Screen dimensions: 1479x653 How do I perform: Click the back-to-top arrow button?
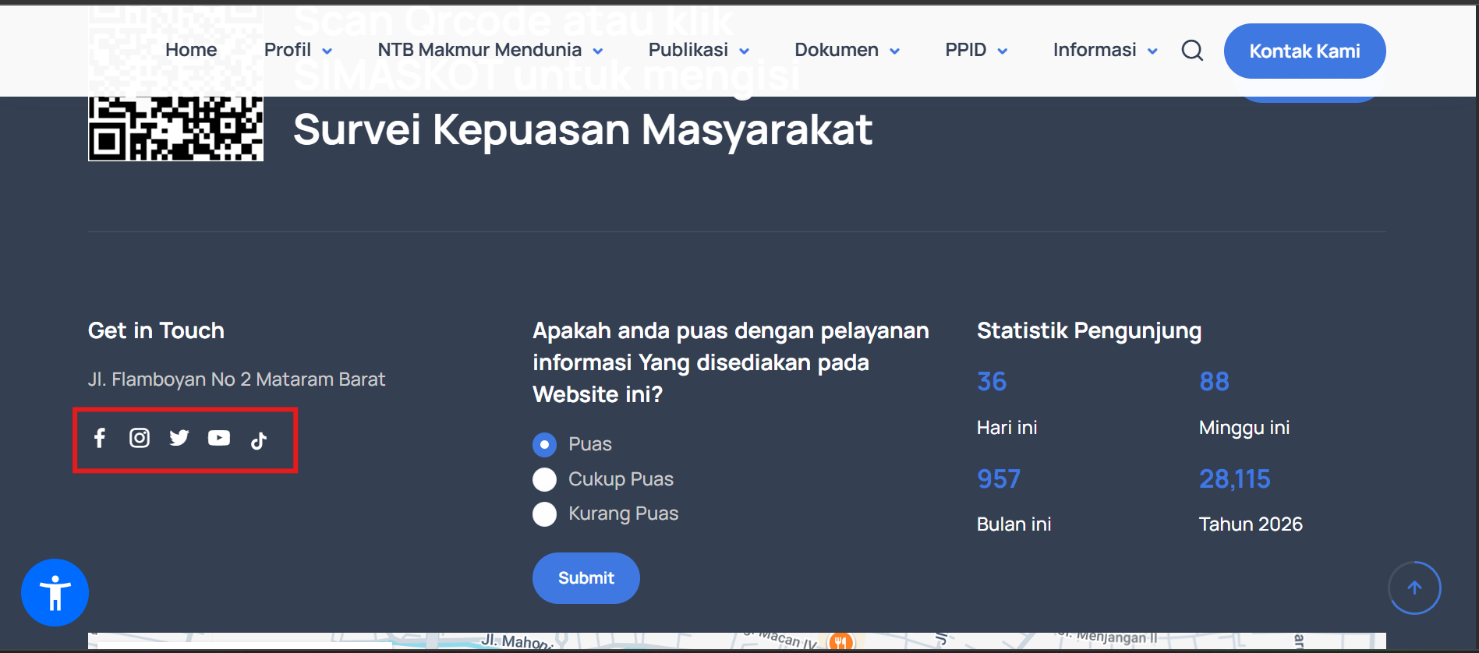1414,588
